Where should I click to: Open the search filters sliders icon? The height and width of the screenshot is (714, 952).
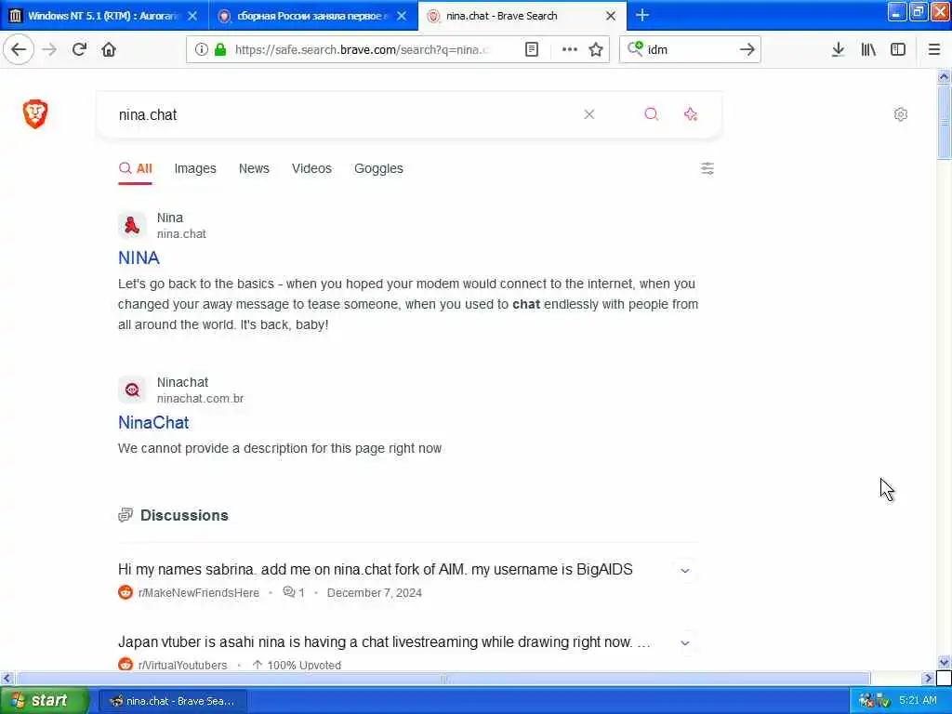pos(707,168)
